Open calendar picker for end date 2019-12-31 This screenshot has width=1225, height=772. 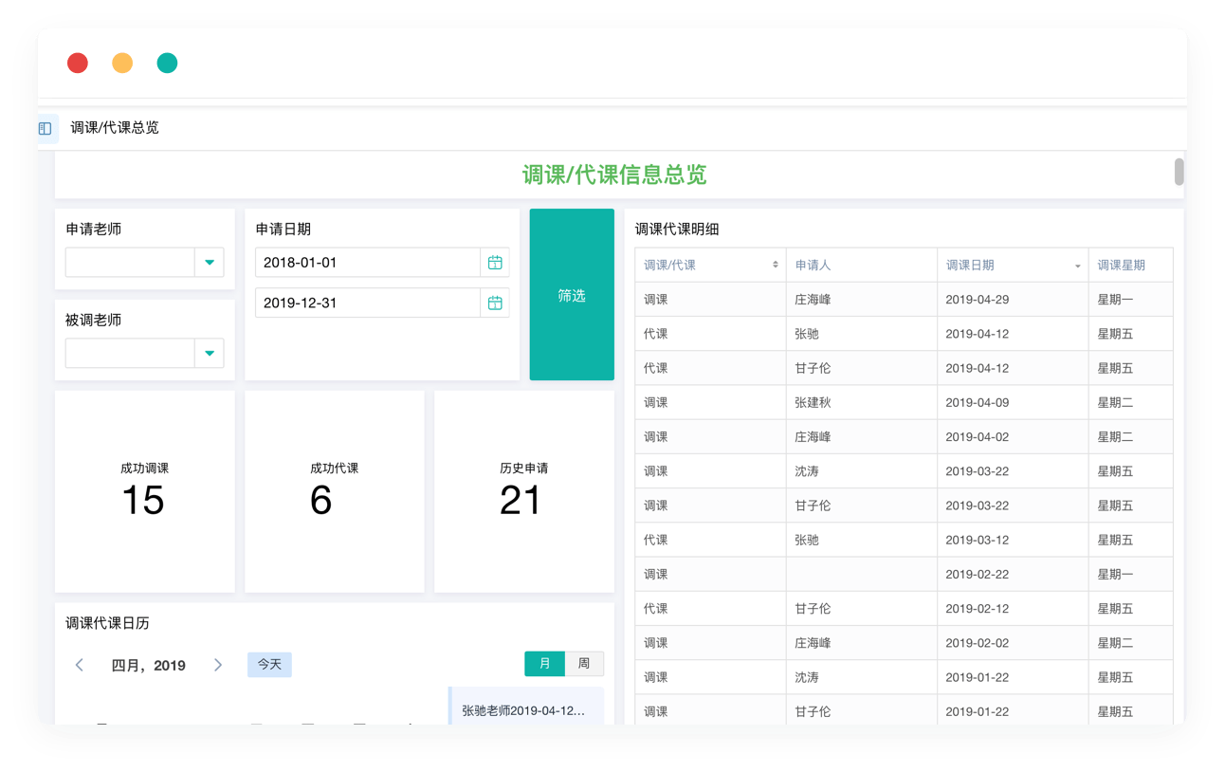[x=495, y=303]
